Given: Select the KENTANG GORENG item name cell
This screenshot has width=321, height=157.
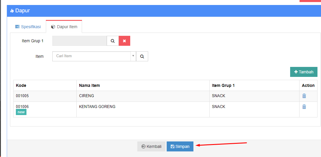Looking at the screenshot, I should pos(143,109).
